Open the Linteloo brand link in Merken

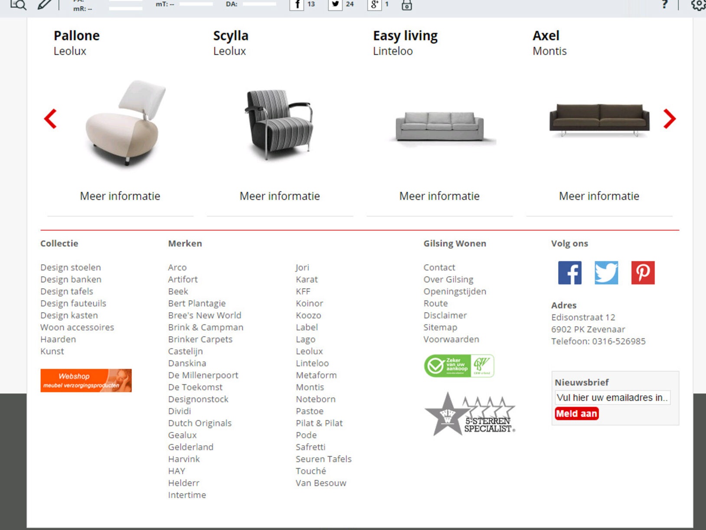click(312, 363)
